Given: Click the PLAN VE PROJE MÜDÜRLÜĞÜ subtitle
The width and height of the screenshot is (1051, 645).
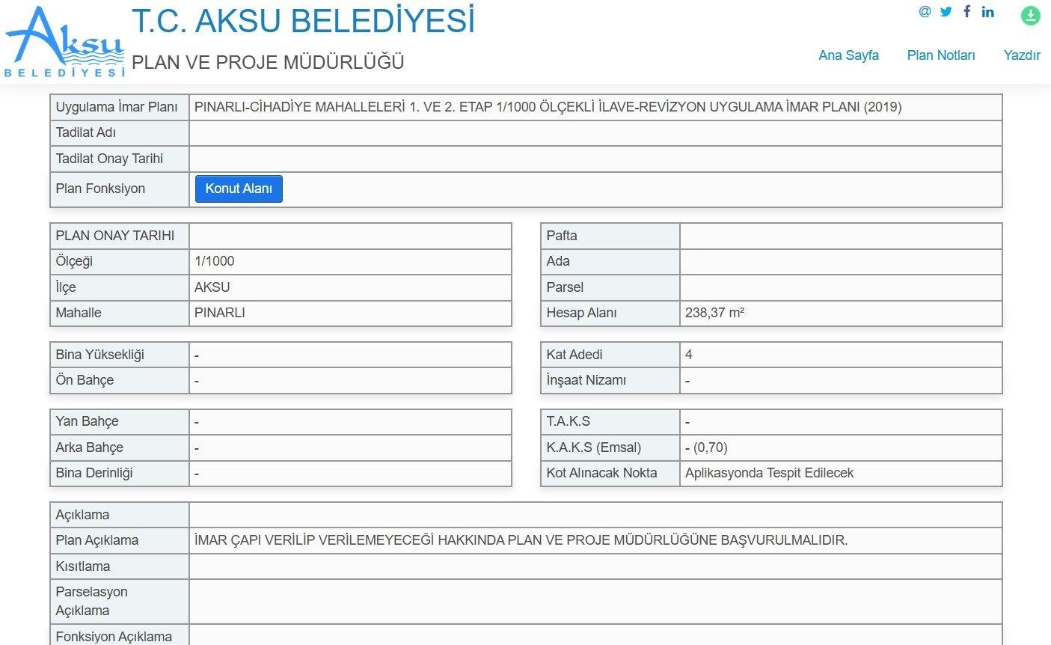Looking at the screenshot, I should [x=268, y=62].
